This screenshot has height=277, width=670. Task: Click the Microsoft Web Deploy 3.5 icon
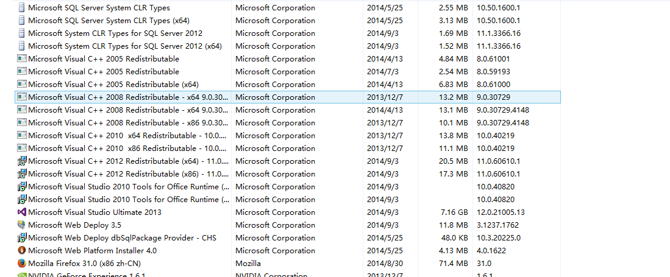pyautogui.click(x=22, y=225)
